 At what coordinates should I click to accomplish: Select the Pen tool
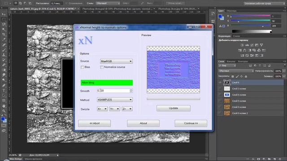pyautogui.click(x=4, y=85)
